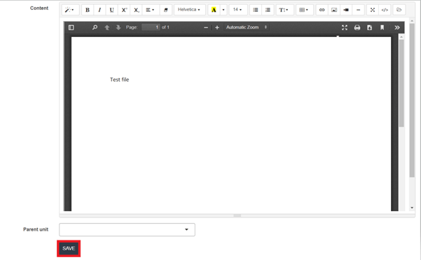Click the PDF page number field
The height and width of the screenshot is (260, 421).
coord(151,27)
